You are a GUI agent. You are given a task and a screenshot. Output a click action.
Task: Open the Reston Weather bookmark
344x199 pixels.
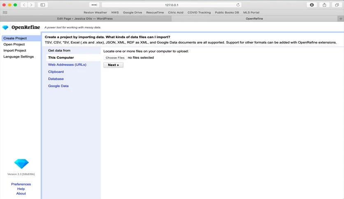pos(95,12)
